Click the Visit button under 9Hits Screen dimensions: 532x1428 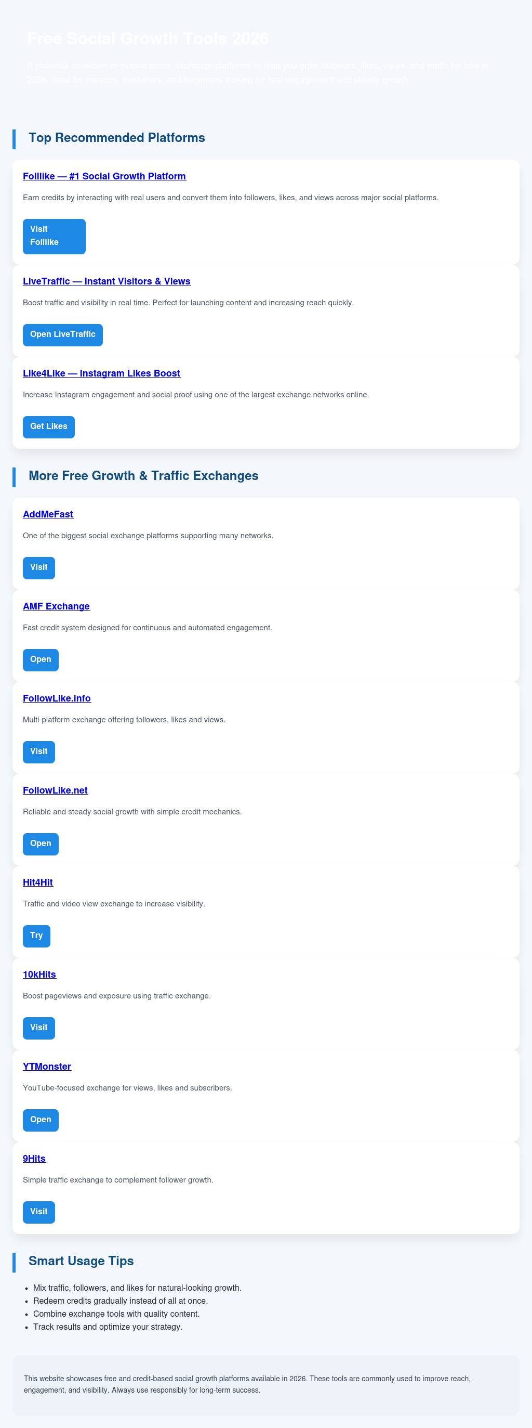pos(39,1212)
